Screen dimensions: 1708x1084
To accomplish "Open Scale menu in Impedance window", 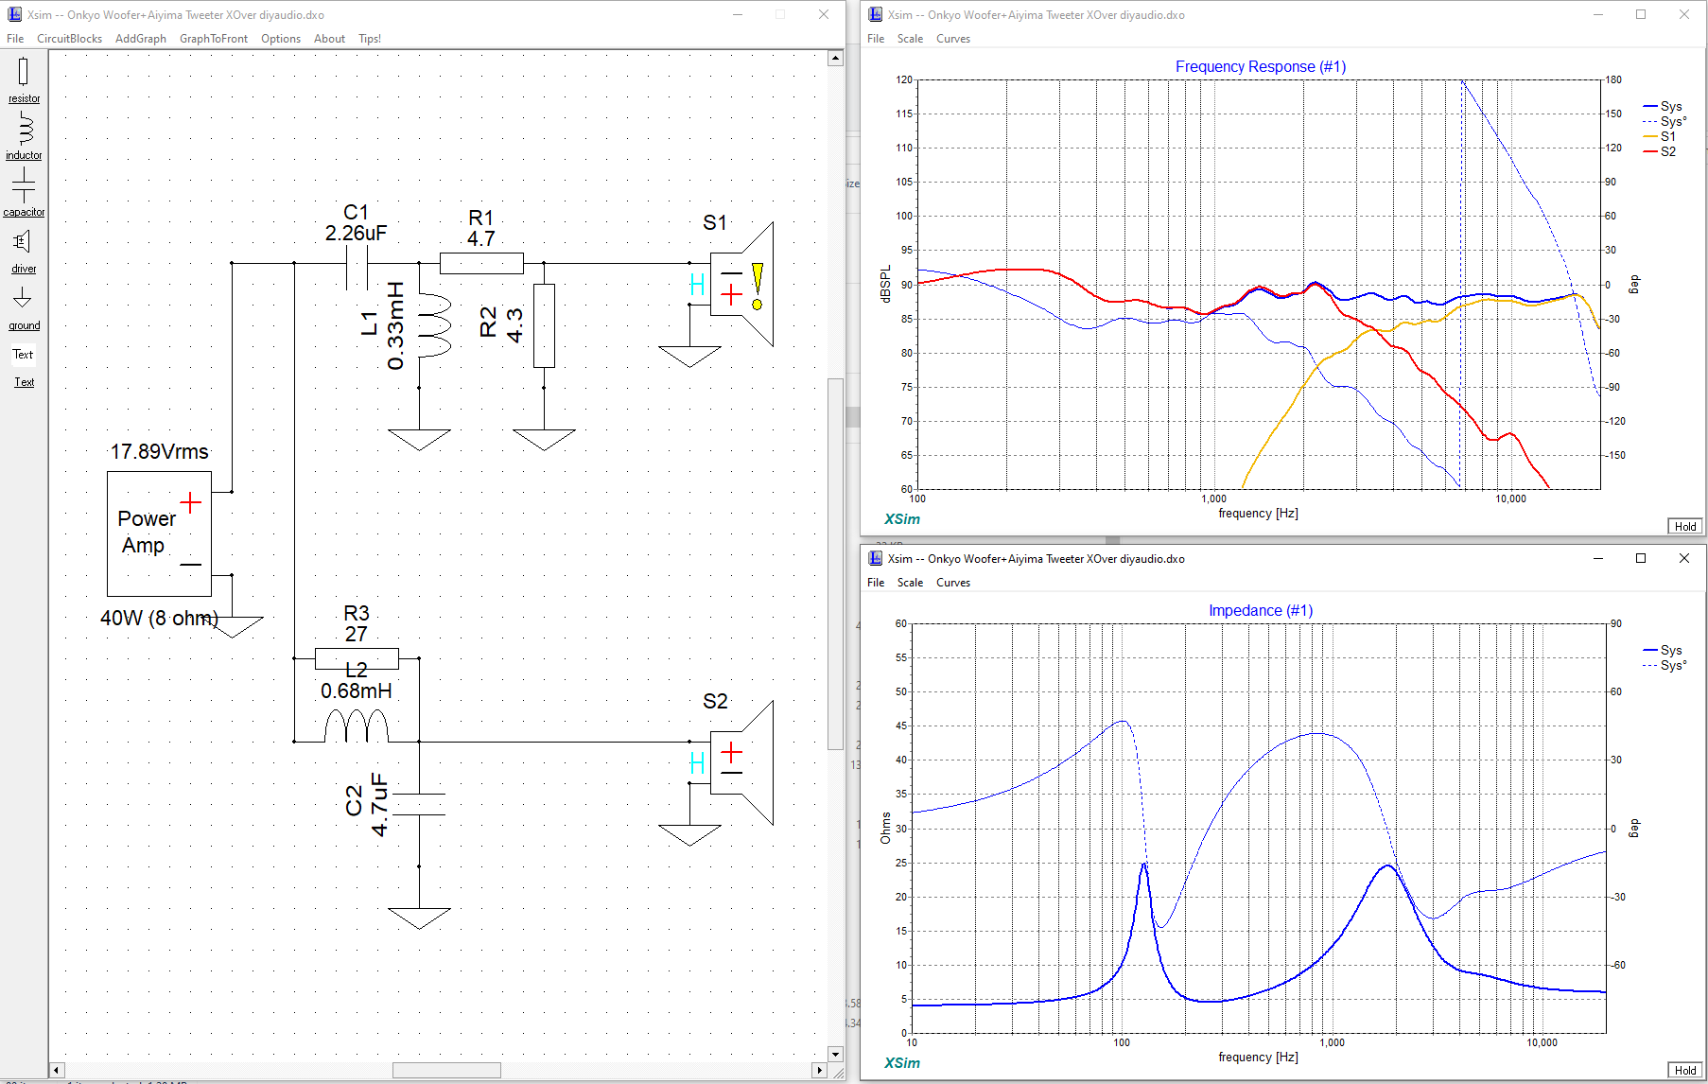I will 910,583.
